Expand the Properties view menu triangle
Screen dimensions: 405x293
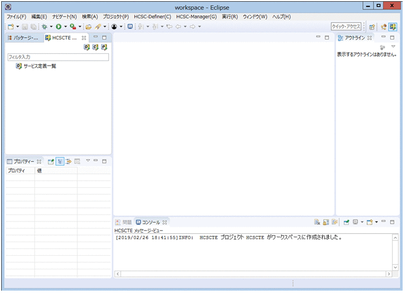(x=88, y=161)
